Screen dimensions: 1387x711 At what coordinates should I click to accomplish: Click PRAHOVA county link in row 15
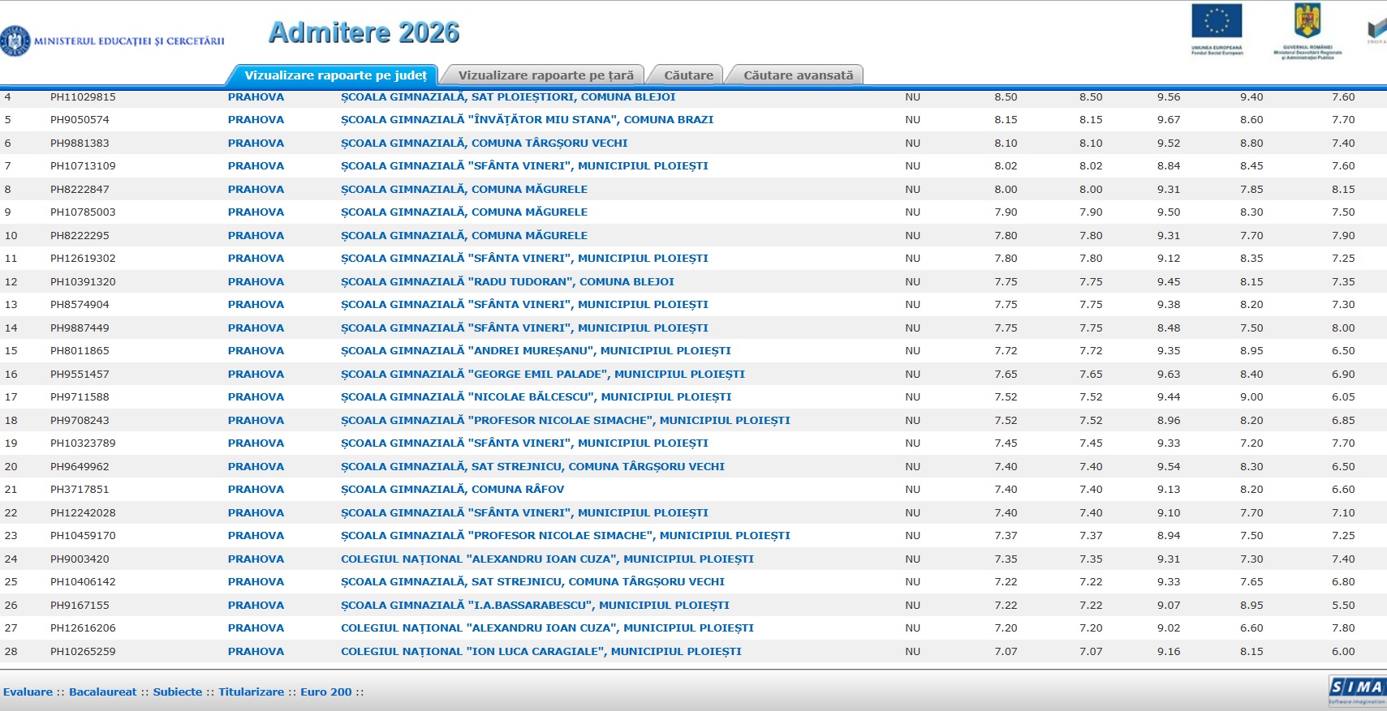coord(256,350)
